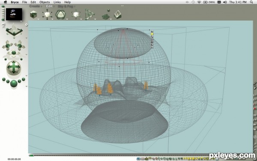Open dropdown triangle under the Resize tool
Screen dimensions: 257x161
(52, 19)
